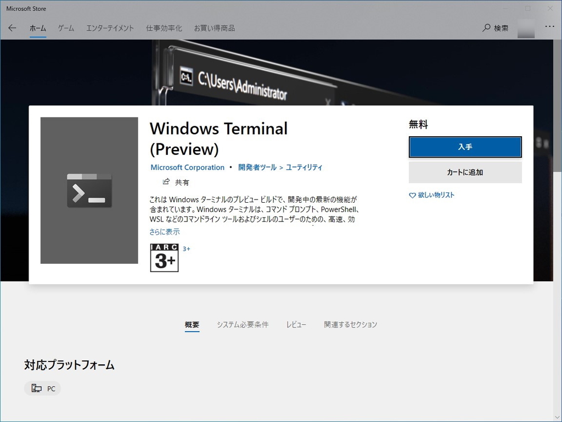Open 仕事効率化 tab
This screenshot has height=422, width=562.
point(164,28)
